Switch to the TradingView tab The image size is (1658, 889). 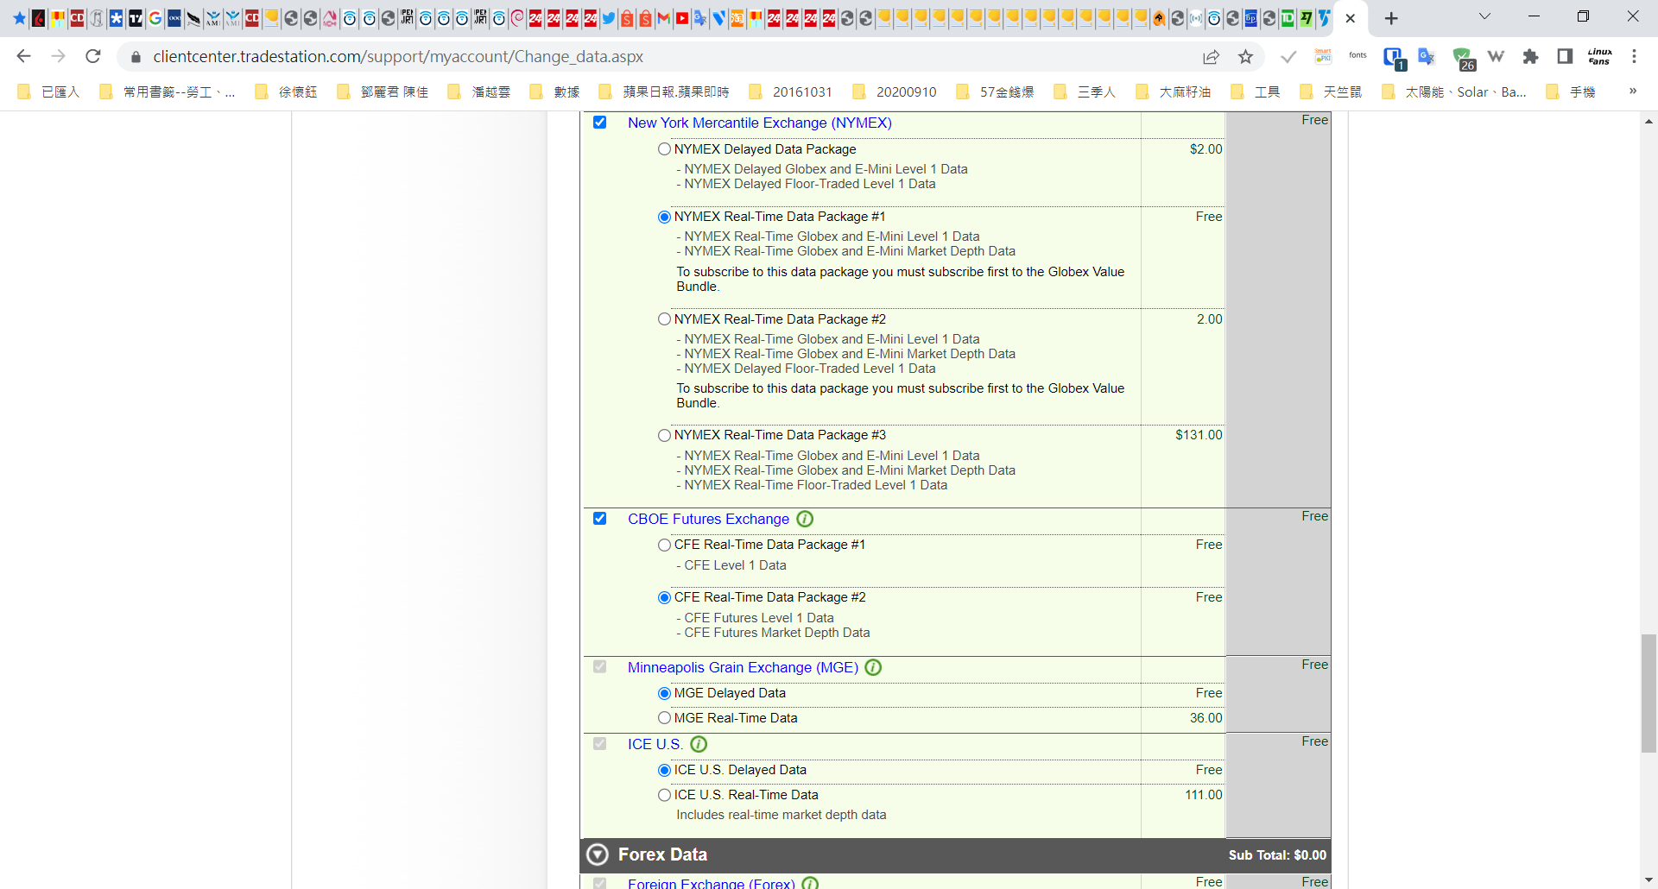click(x=136, y=18)
